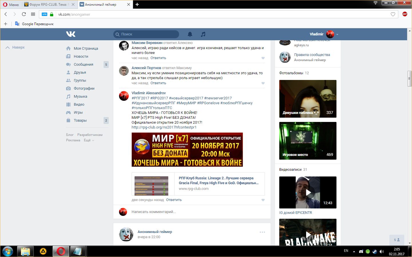This screenshot has height=257, width=412.
Task: Click the VK logo in header
Action: (x=71, y=34)
